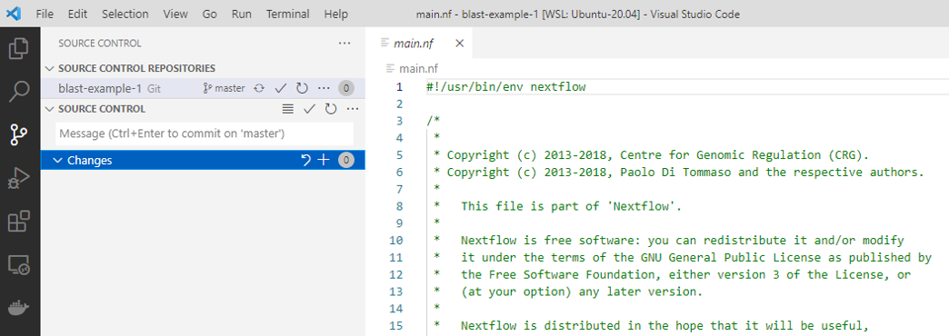Click line number 15 in the gutter

(x=395, y=326)
